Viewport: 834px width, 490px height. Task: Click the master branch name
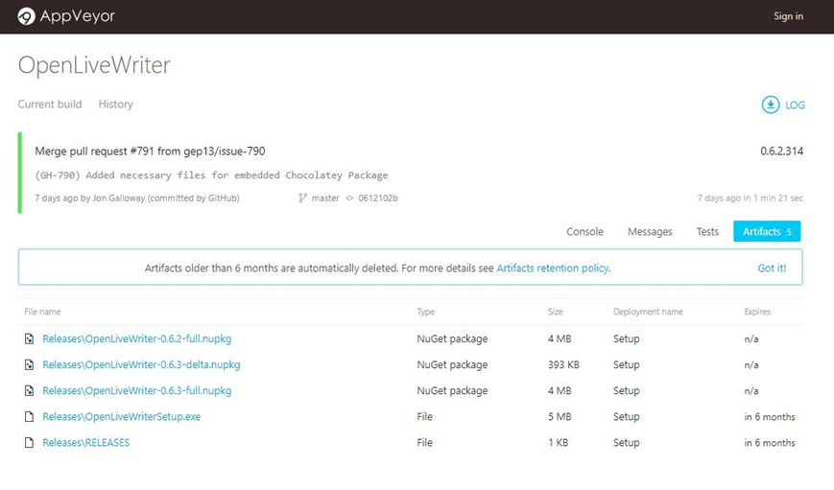point(325,198)
